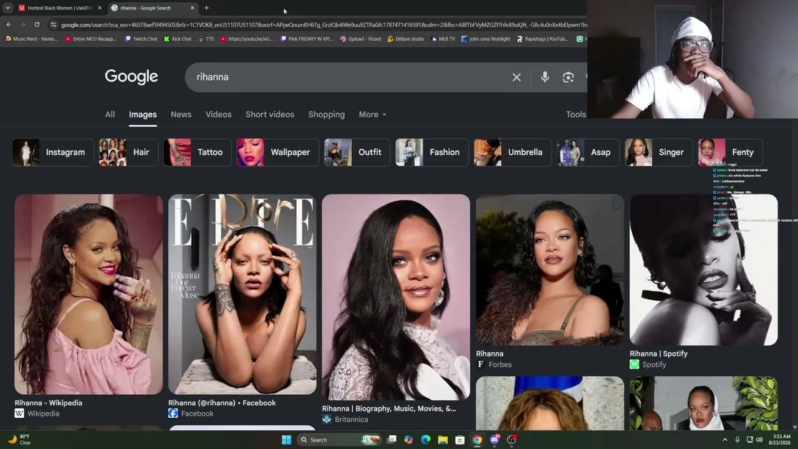The height and width of the screenshot is (449, 798).
Task: Apply the Singer filter chip
Action: pyautogui.click(x=659, y=152)
